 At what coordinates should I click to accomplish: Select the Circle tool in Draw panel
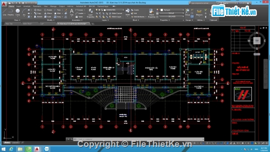pyautogui.click(x=18, y=12)
